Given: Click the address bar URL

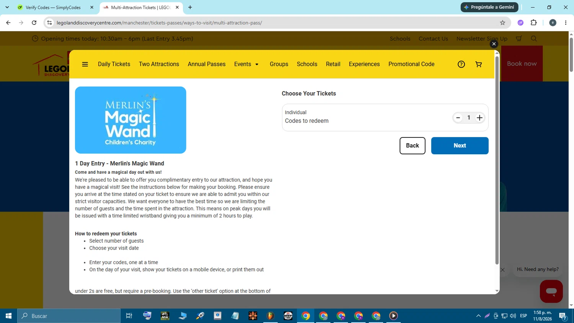Looking at the screenshot, I should 159,23.
